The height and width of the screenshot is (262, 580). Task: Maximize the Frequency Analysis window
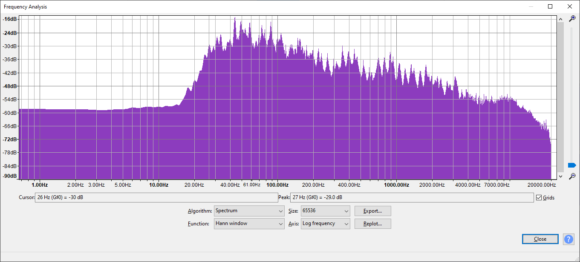tap(550, 6)
